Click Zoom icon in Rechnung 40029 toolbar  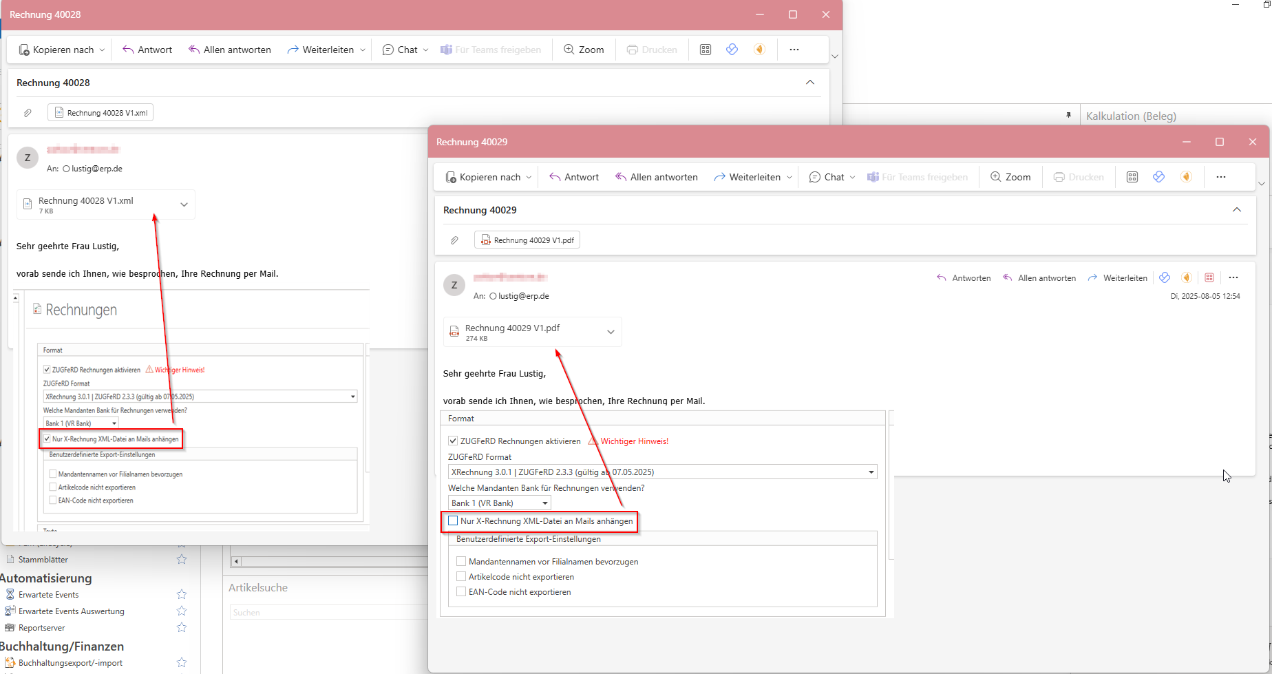995,177
